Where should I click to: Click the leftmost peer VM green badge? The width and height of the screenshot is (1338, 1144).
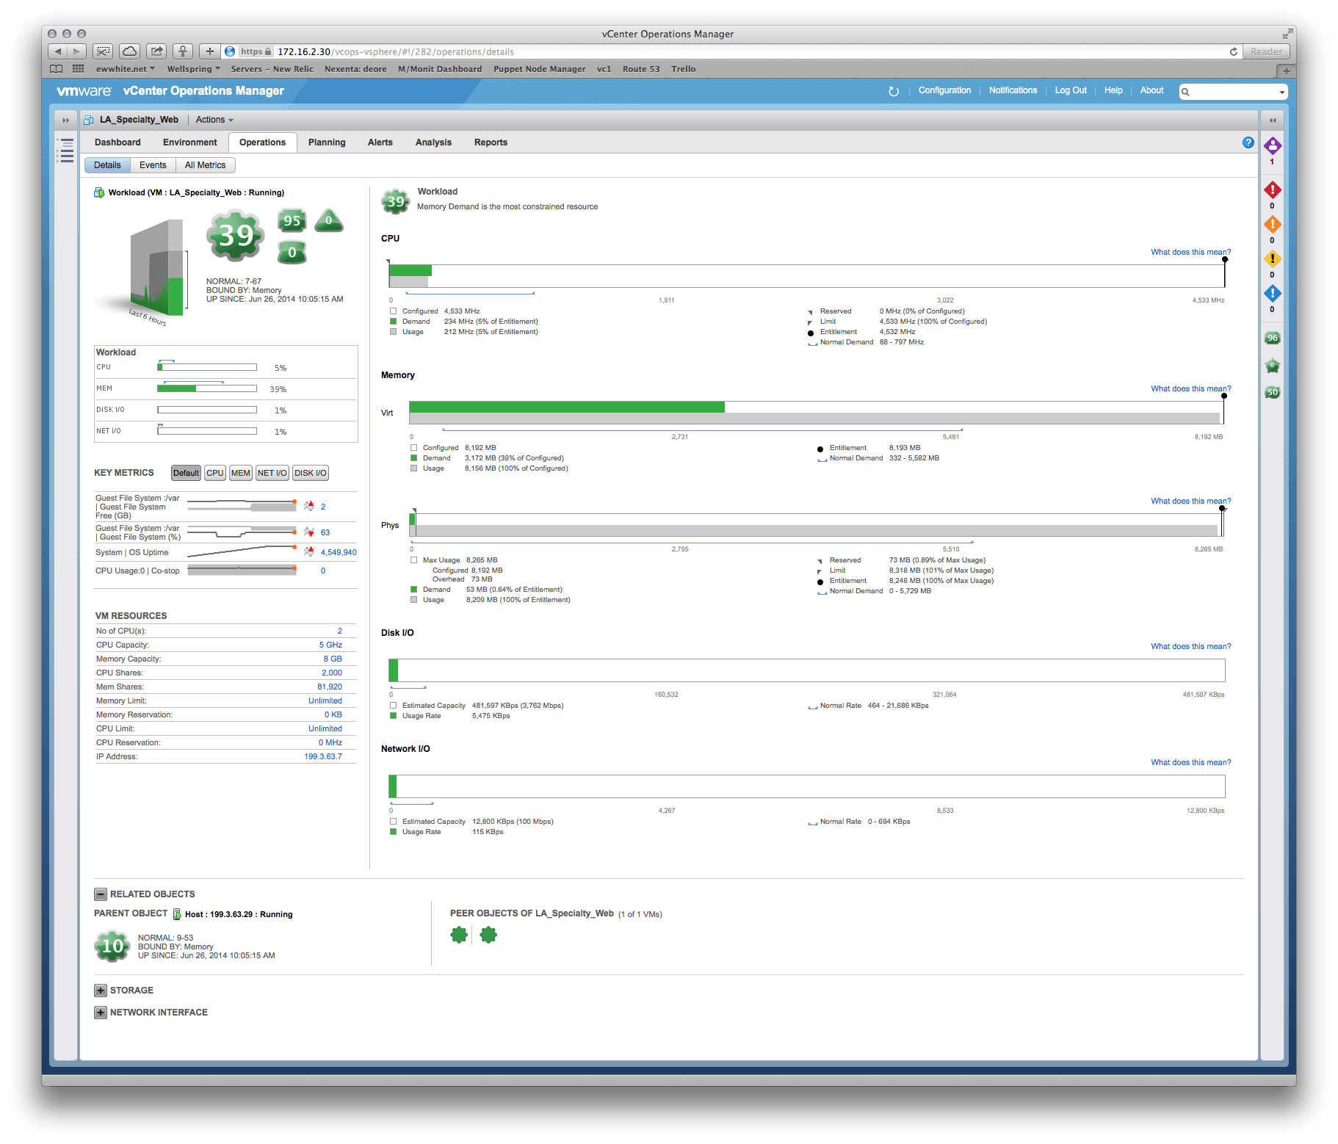pyautogui.click(x=459, y=935)
